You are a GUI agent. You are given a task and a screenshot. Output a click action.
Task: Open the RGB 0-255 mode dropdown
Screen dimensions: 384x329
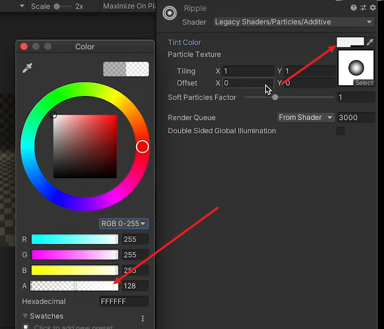[124, 223]
